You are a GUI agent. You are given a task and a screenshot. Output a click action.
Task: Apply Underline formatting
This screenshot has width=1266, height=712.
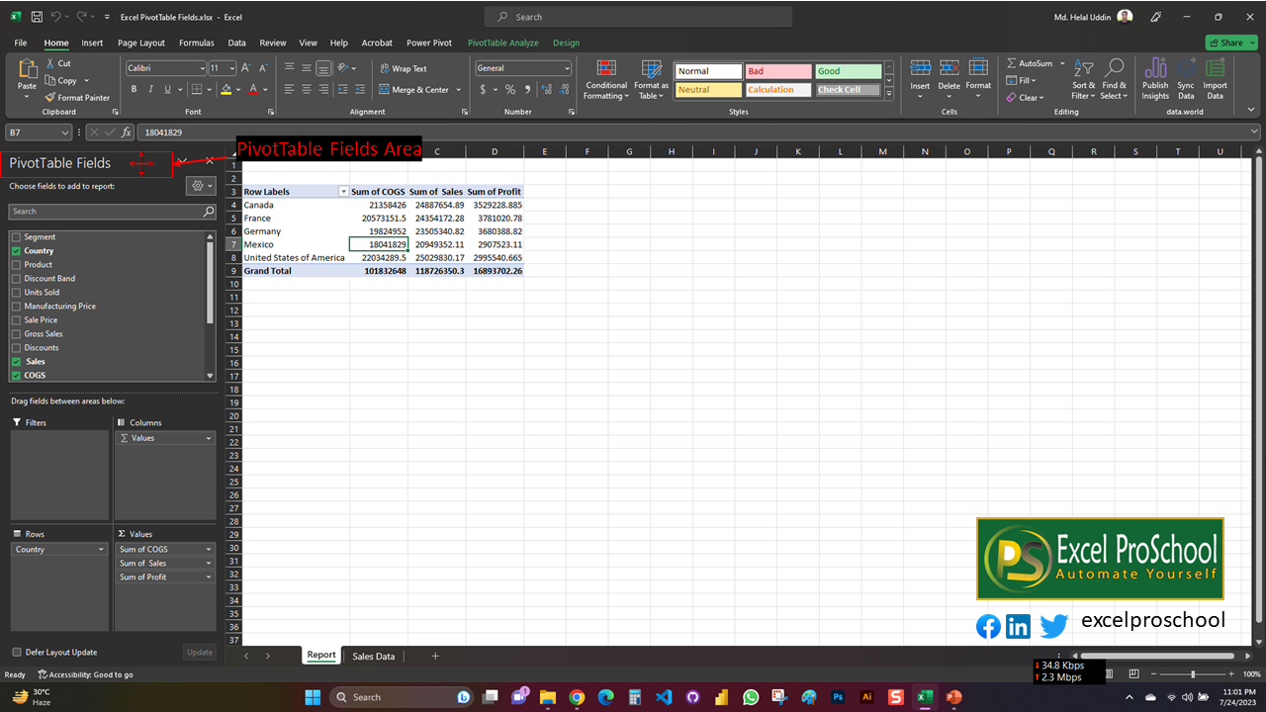click(167, 89)
